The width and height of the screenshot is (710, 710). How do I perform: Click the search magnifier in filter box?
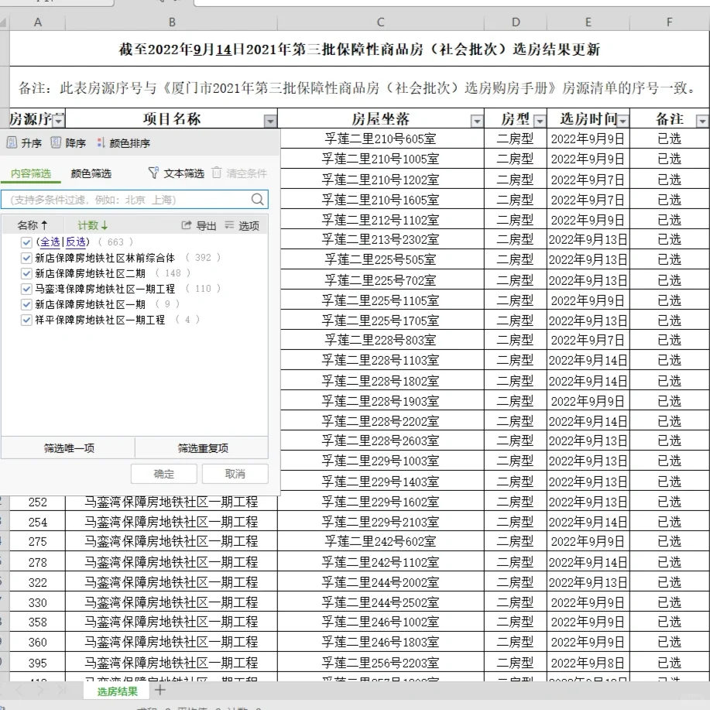coord(257,199)
